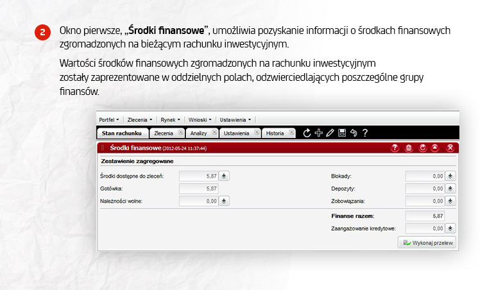Image resolution: width=487 pixels, height=290 pixels.
Task: Click the Finanse razem label
Action: (x=352, y=216)
